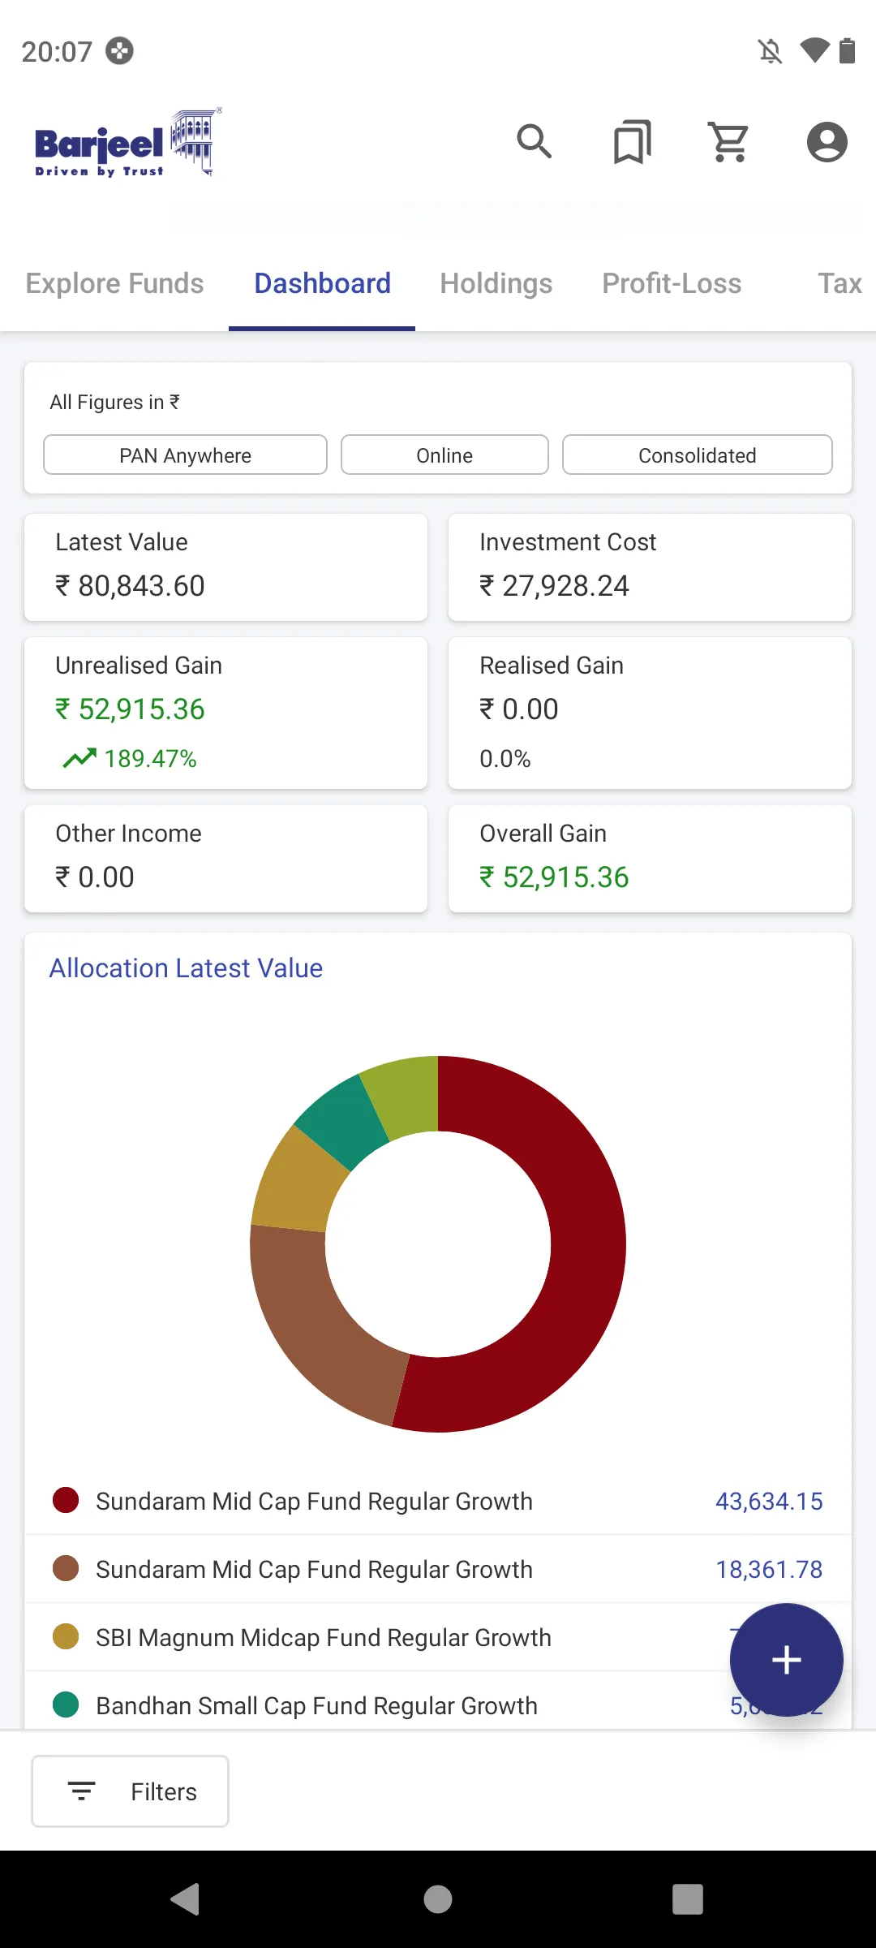The height and width of the screenshot is (1948, 876).
Task: Tap the Barjeel logo
Action: (127, 143)
